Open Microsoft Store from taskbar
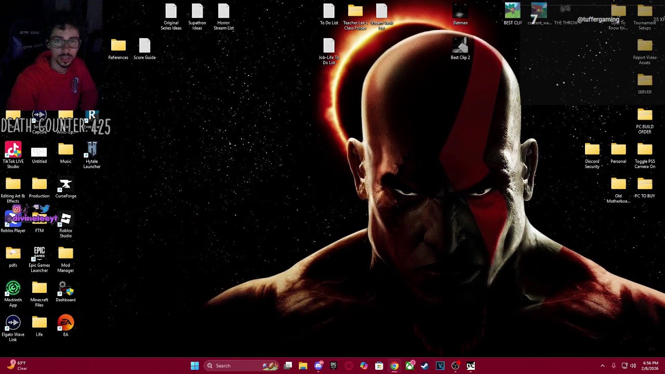 coord(379,366)
